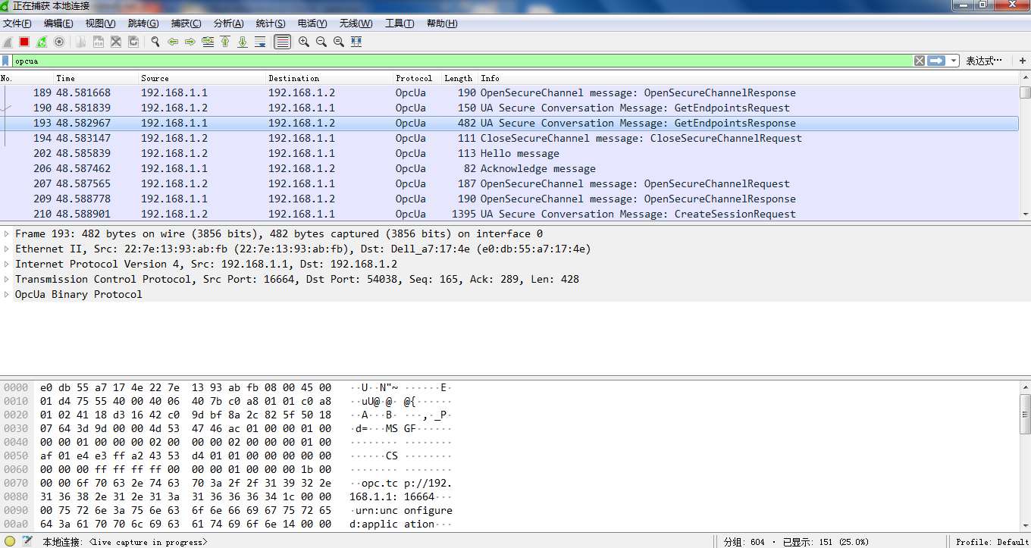The width and height of the screenshot is (1031, 548).
Task: Reset text to normal size
Action: coord(338,42)
